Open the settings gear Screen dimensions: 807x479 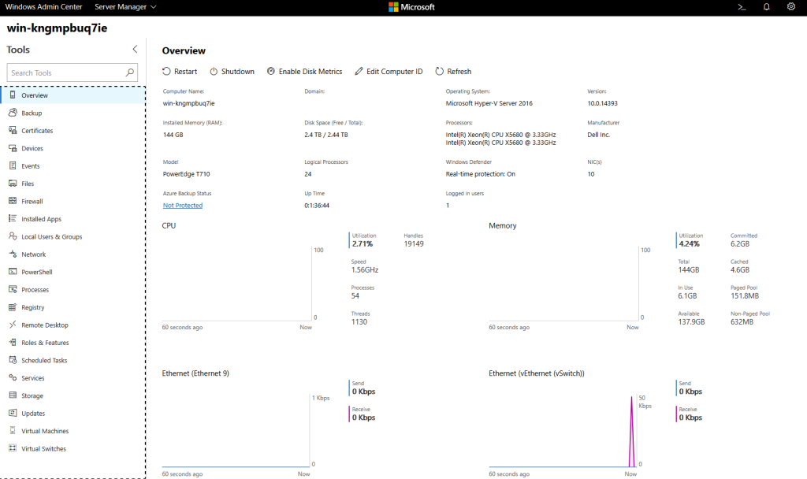(x=791, y=6)
